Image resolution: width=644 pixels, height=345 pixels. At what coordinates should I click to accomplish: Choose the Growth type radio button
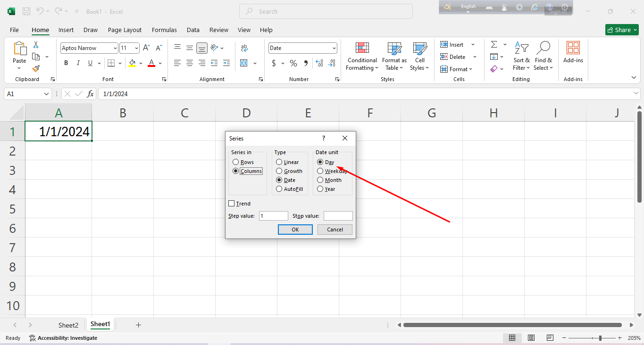tap(279, 171)
